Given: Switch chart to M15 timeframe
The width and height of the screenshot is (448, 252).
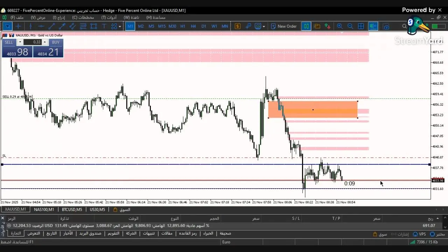Looking at the screenshot, I should (x=162, y=26).
